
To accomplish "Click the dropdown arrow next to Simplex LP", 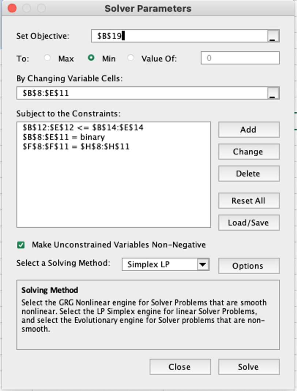I will tap(203, 264).
